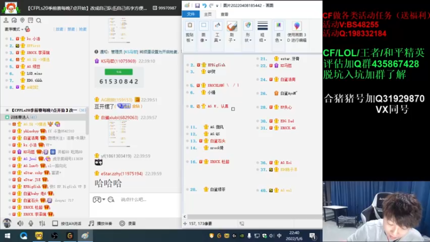
Task: Open image thumbnail posted by 白鲨xlubi
Action: pos(119,134)
